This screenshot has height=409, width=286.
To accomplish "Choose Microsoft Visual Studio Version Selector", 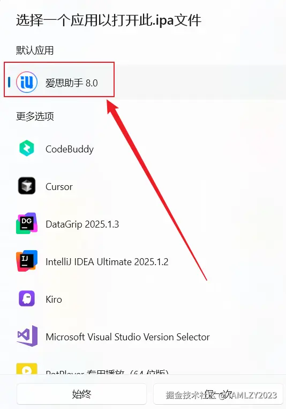I will [143, 337].
